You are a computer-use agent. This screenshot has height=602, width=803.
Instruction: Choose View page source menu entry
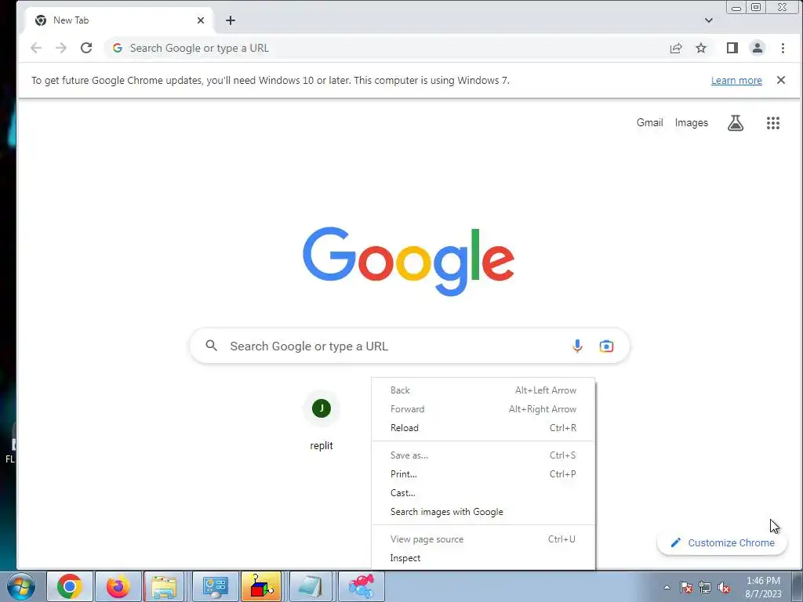point(483,539)
